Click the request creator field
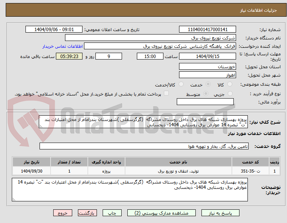 160,46
